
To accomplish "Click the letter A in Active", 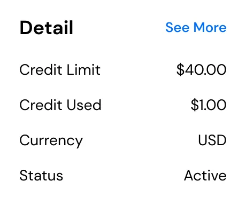I will [190, 176].
